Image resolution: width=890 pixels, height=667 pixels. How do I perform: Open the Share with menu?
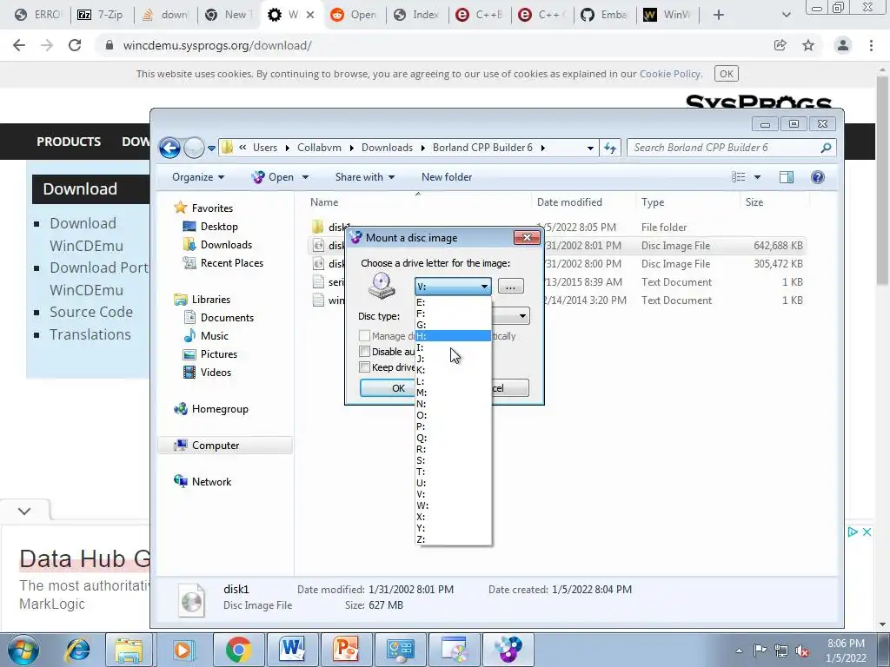tap(364, 177)
